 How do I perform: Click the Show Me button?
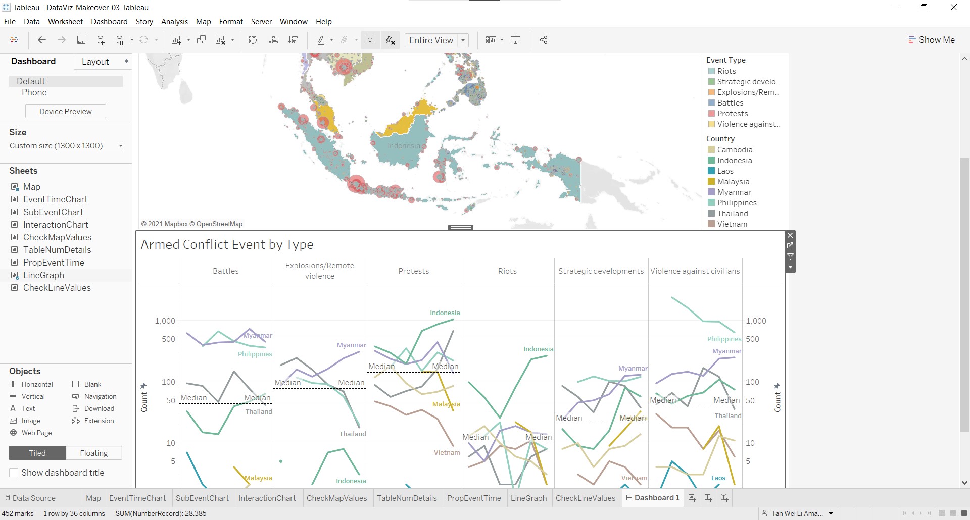tap(931, 40)
